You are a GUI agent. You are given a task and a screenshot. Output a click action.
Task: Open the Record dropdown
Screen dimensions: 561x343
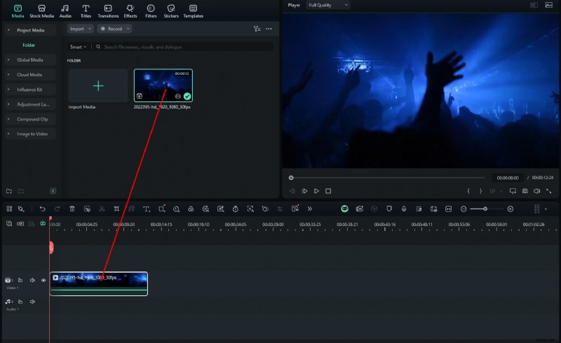(x=115, y=29)
